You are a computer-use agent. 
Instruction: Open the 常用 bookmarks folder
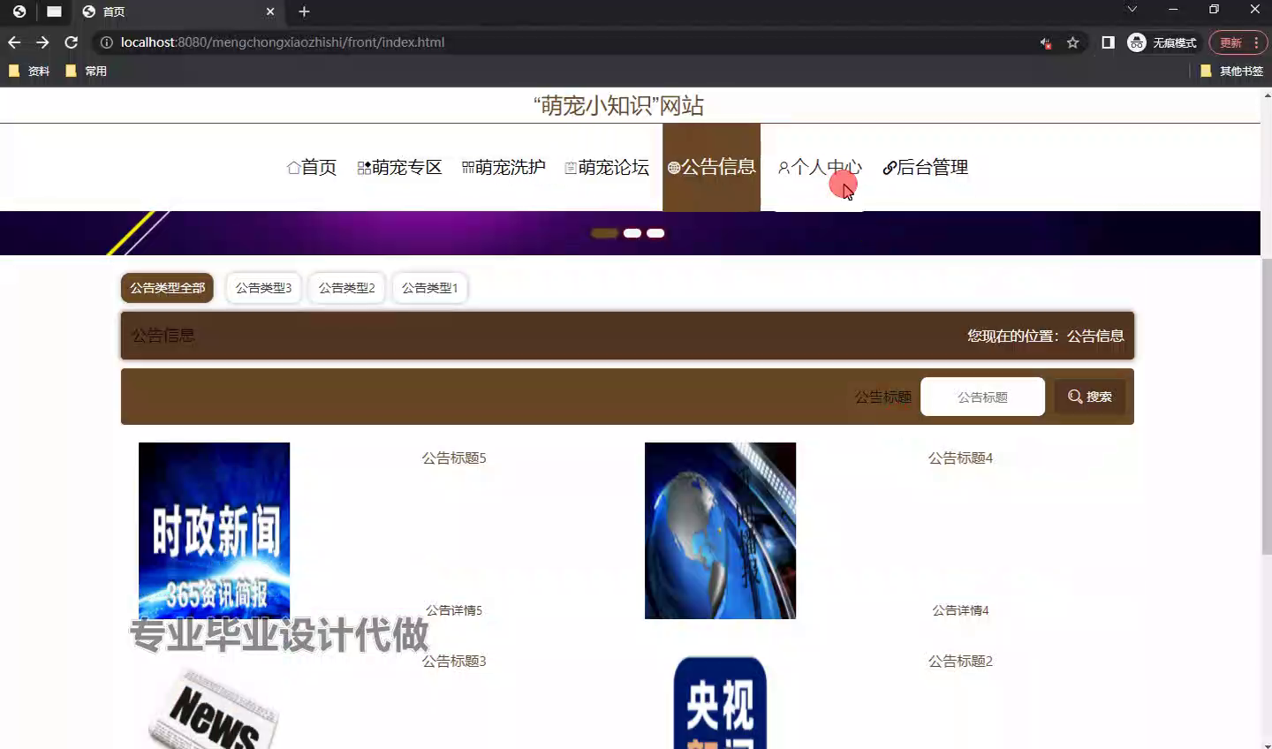pyautogui.click(x=87, y=71)
